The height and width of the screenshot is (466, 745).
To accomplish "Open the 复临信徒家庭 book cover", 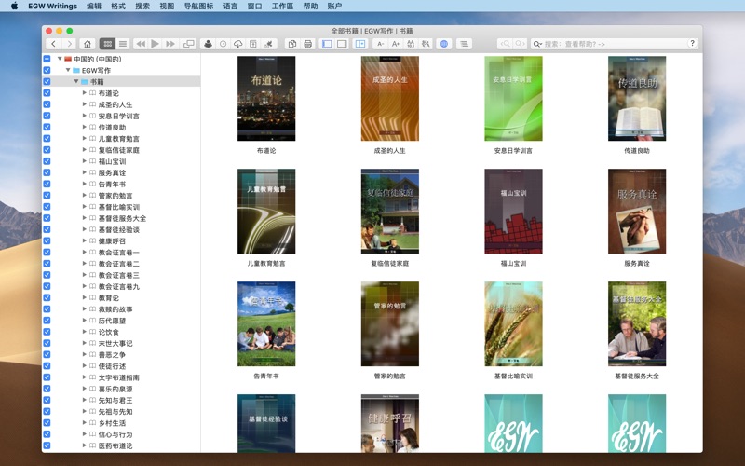I will click(389, 212).
